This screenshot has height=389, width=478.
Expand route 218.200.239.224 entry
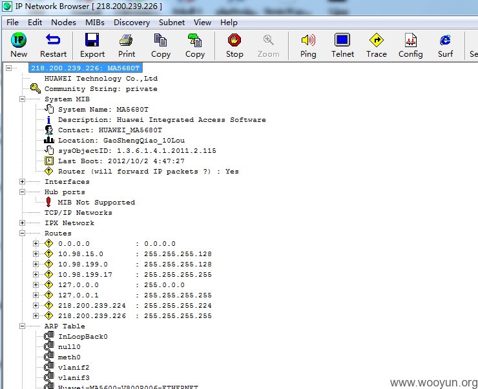(36, 305)
